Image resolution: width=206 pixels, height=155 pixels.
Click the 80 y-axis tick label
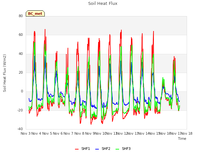[x=21, y=16]
